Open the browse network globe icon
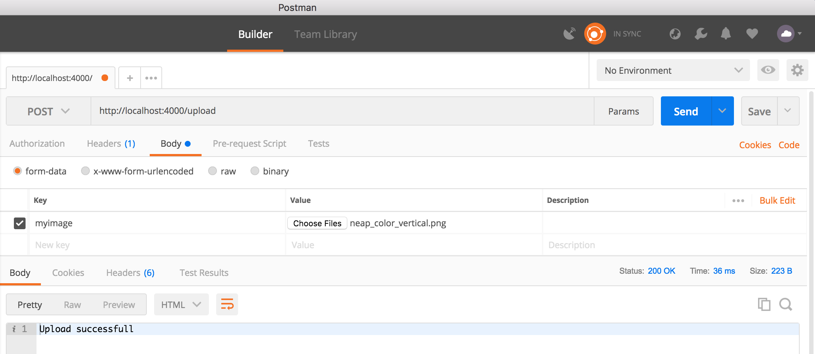The image size is (815, 354). coord(675,34)
